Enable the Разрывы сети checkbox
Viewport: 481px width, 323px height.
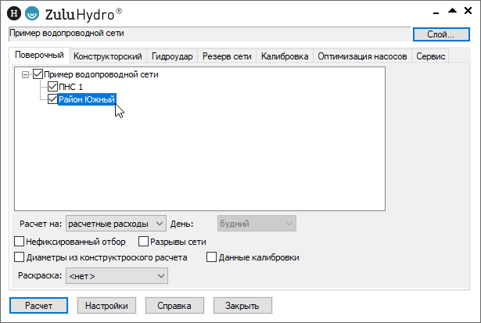click(x=143, y=242)
